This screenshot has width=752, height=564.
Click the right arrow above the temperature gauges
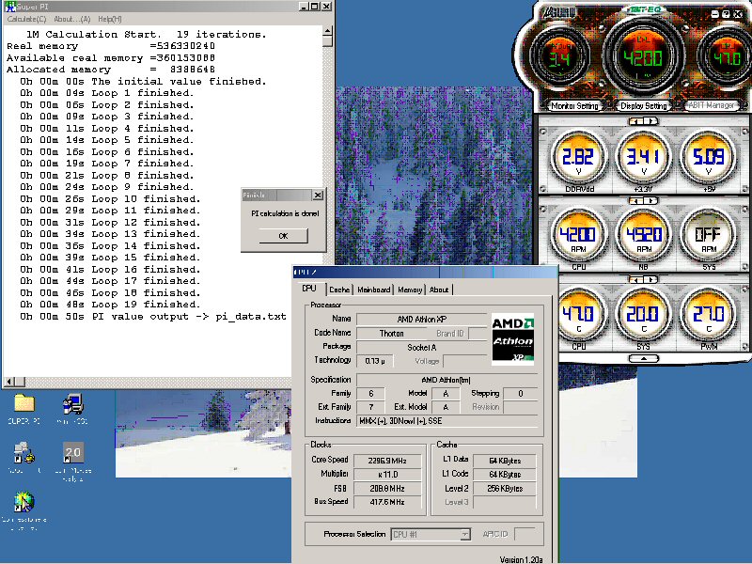pos(650,279)
